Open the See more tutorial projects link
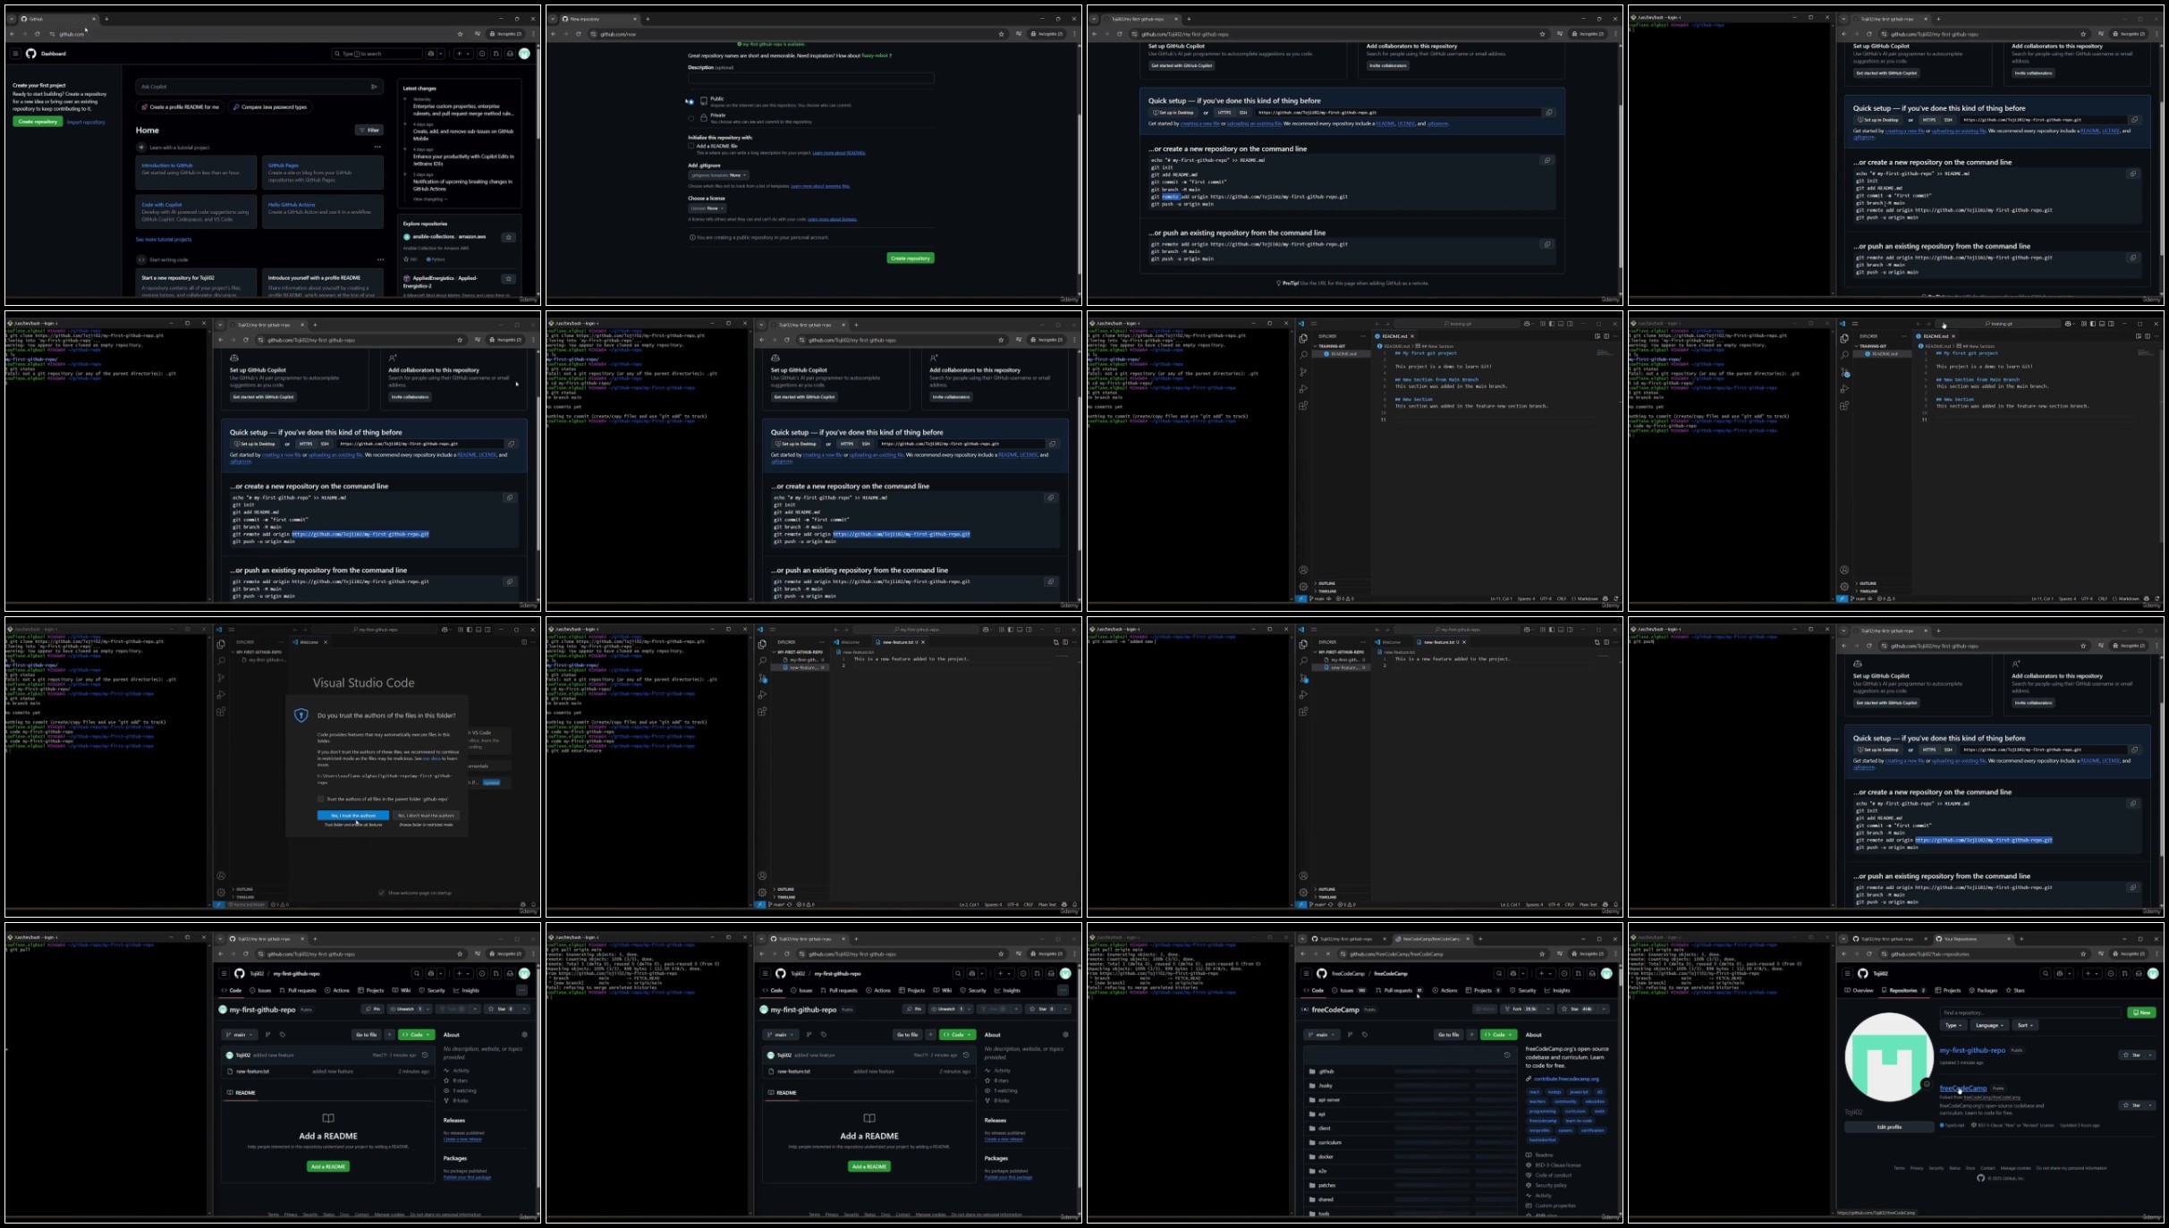The width and height of the screenshot is (2169, 1228). 164,240
